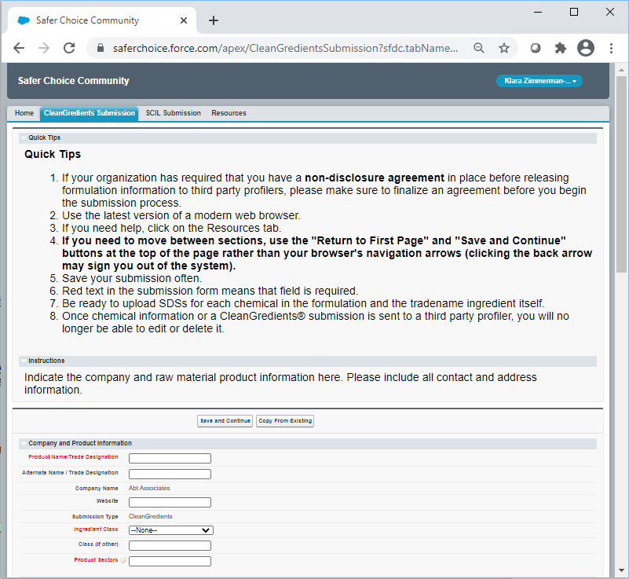Click the Safer Choice Community header title
Screen dimensions: 629x579
(73, 81)
